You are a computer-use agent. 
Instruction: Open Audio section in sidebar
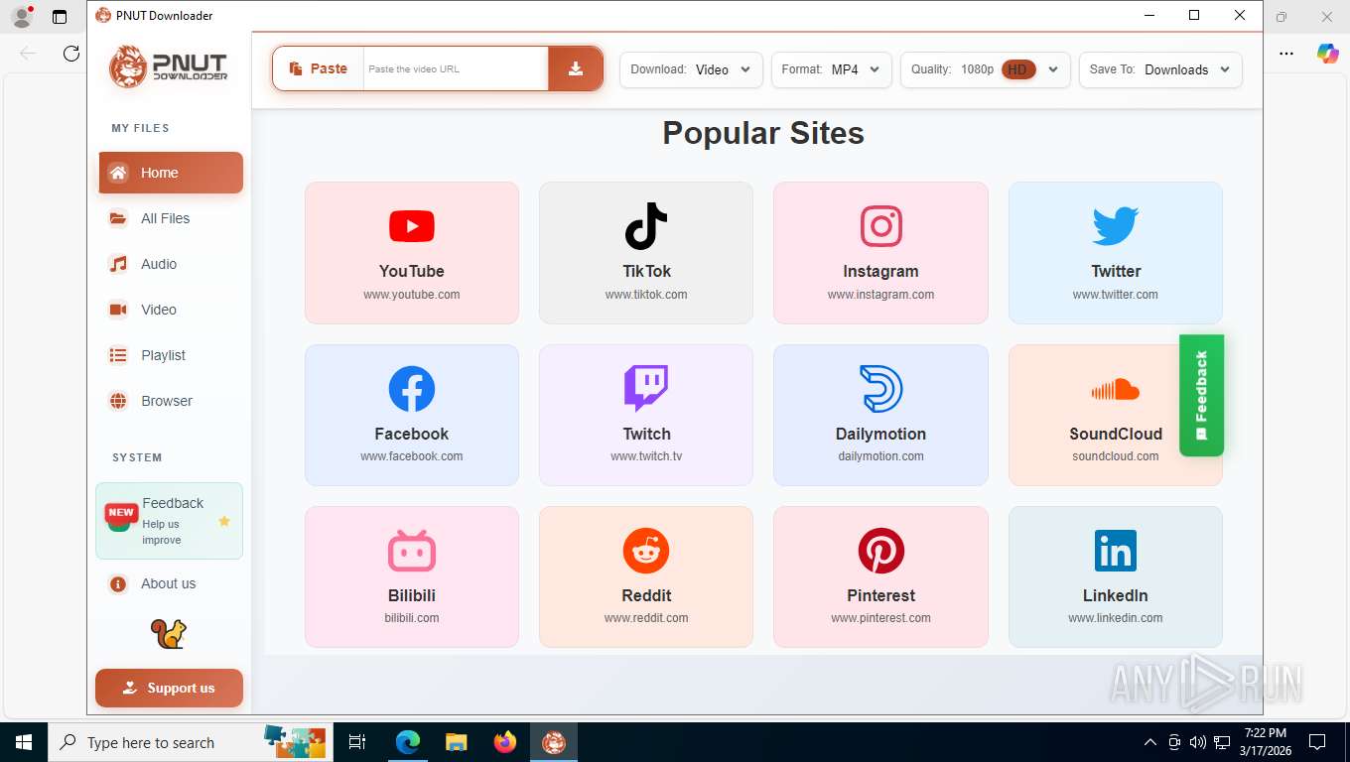(171, 264)
